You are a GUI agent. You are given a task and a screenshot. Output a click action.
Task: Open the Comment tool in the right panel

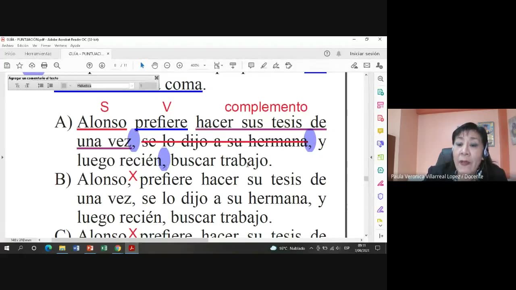[x=380, y=131]
